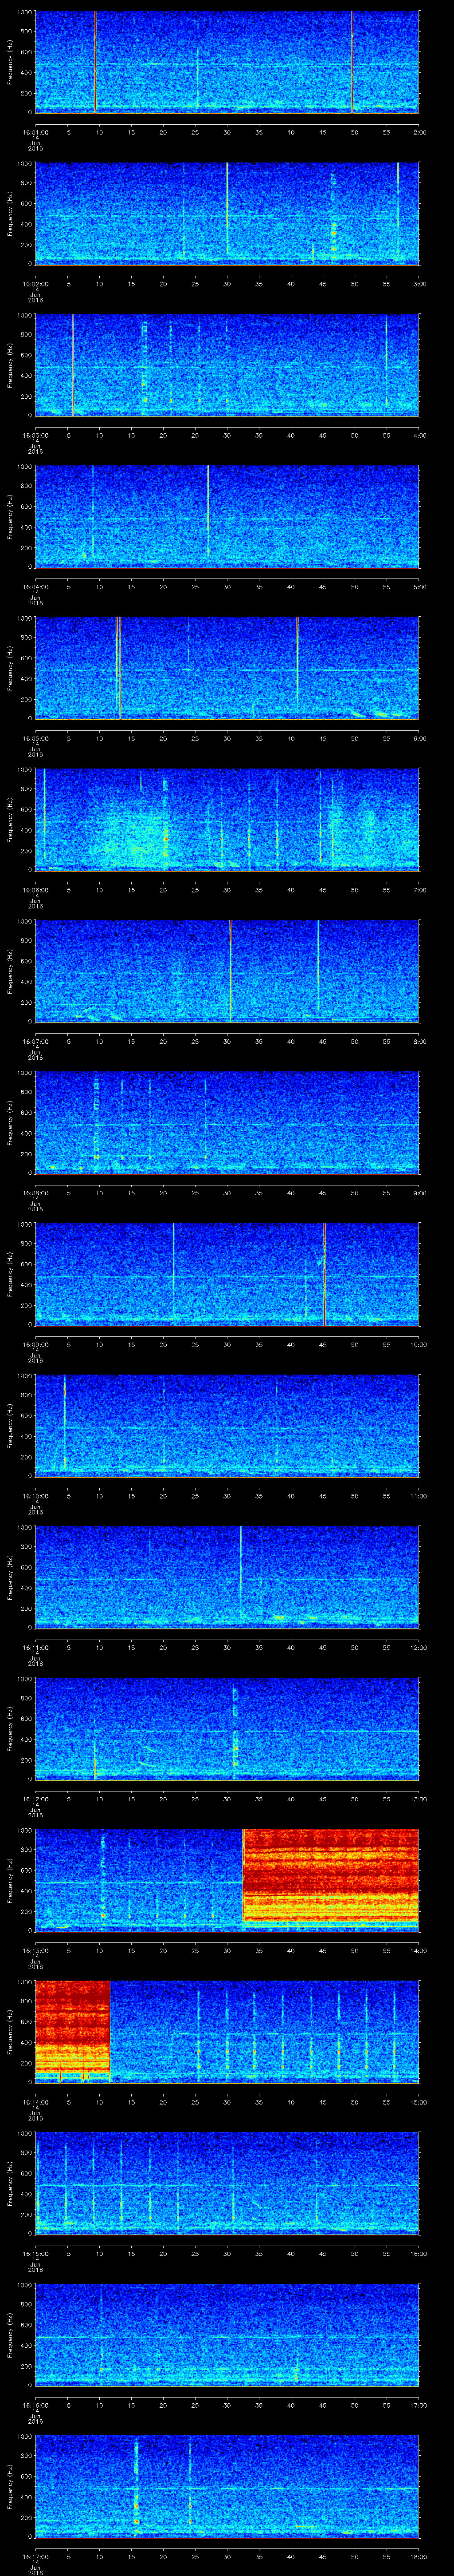Image resolution: width=454 pixels, height=2576 pixels.
Task: Click the 16:04:00 start time label
Action: coord(35,586)
